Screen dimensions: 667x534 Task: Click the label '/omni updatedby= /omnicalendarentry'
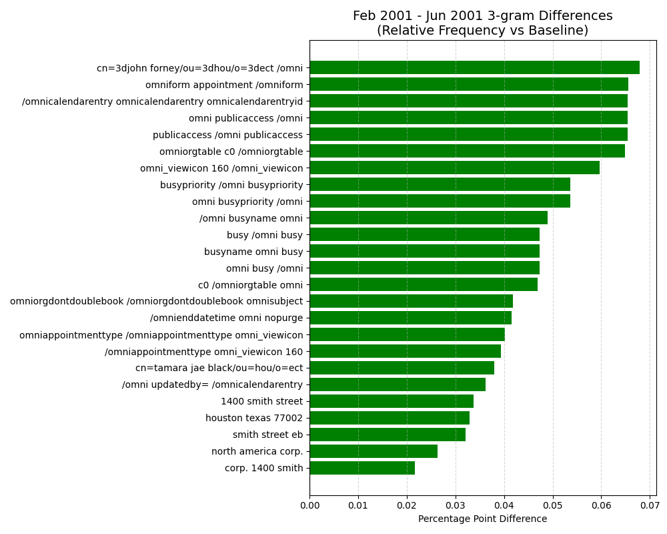coord(212,384)
